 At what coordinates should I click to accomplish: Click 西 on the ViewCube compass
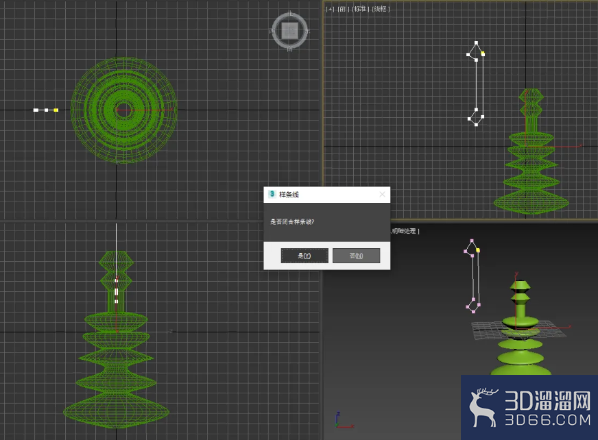click(x=272, y=32)
